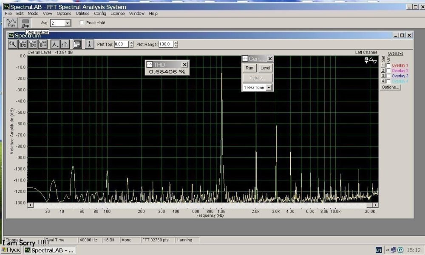Click the Run analyzer toolbar button

pyautogui.click(x=11, y=23)
